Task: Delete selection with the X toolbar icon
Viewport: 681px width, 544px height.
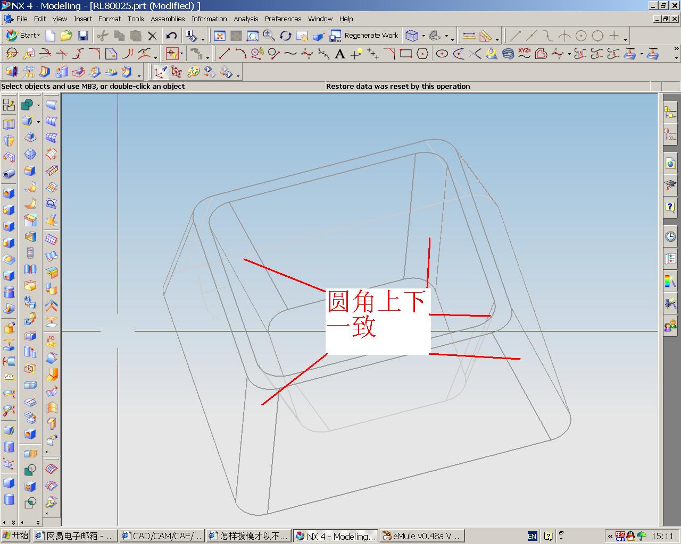Action: (x=153, y=36)
